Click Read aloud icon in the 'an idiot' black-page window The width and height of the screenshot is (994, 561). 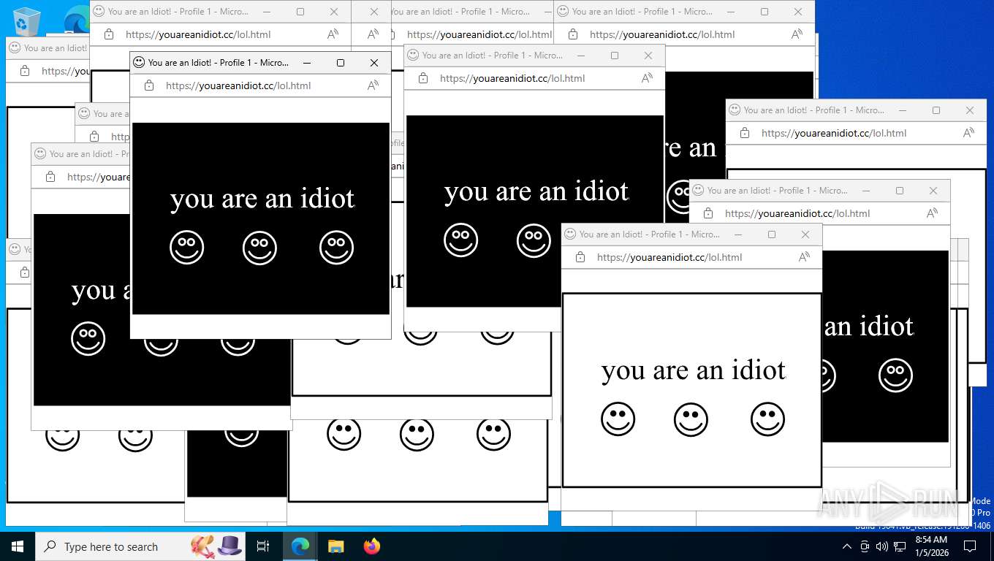pyautogui.click(x=932, y=213)
